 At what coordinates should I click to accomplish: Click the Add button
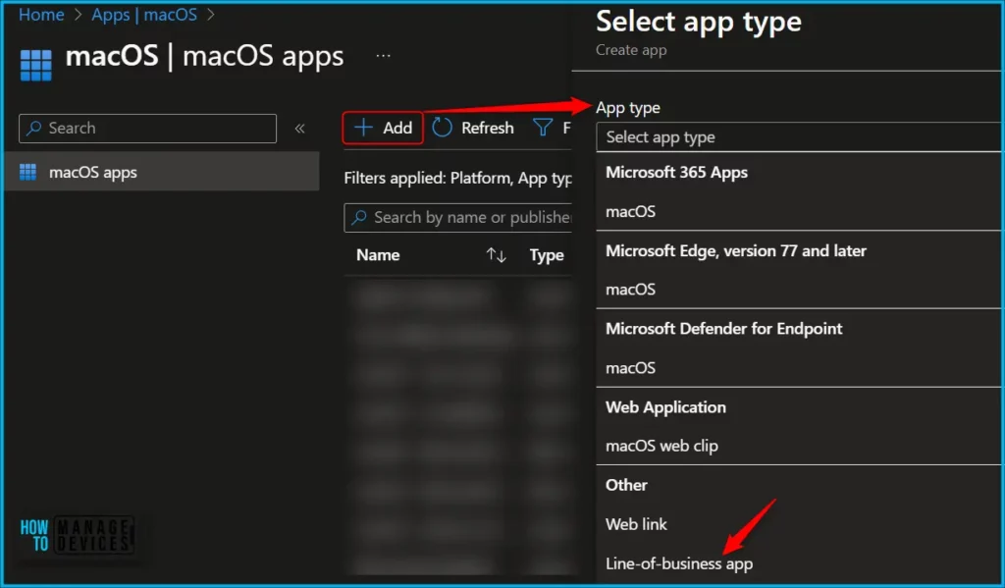pyautogui.click(x=383, y=128)
